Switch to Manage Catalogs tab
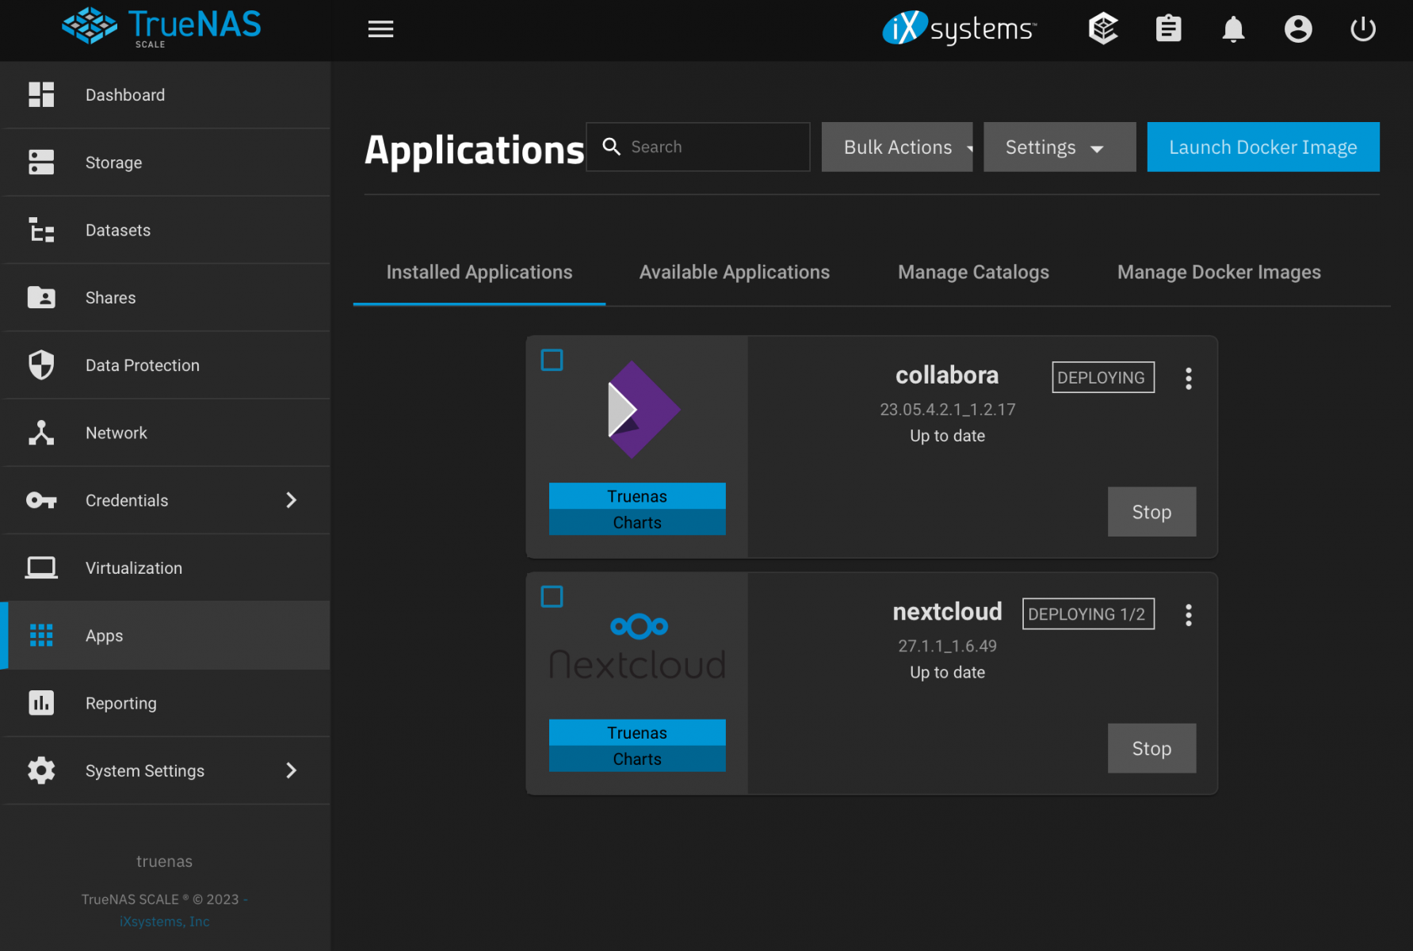Screen dimensions: 1413x951 (973, 272)
